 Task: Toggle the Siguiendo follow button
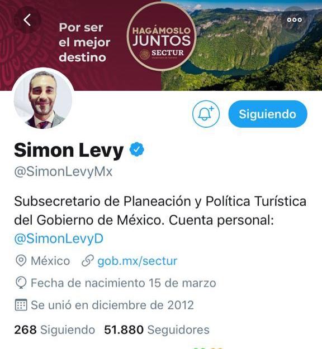268,114
